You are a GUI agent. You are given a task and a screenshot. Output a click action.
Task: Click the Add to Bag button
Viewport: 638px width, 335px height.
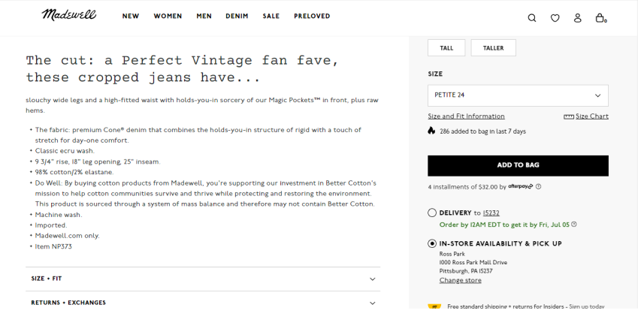click(518, 165)
